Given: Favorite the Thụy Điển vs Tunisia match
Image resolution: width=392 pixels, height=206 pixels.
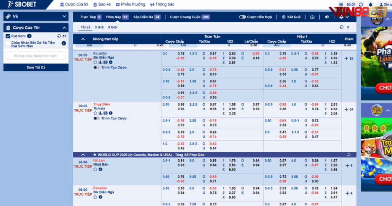Looking at the screenshot, I should point(95,113).
